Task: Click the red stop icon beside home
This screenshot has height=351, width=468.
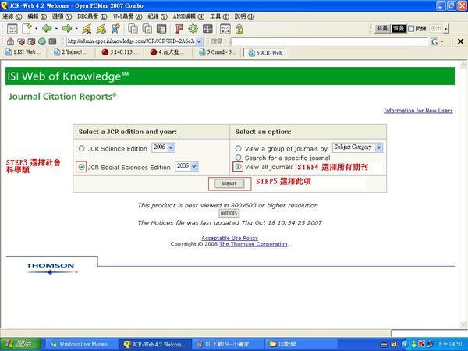Action: click(x=31, y=41)
